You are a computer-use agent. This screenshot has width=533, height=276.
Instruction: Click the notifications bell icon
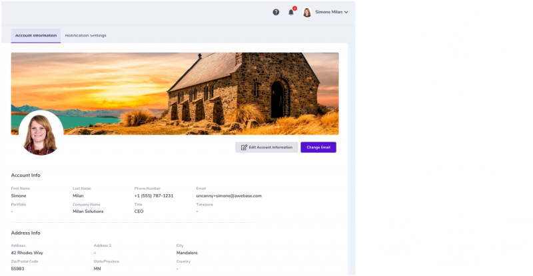tap(291, 12)
